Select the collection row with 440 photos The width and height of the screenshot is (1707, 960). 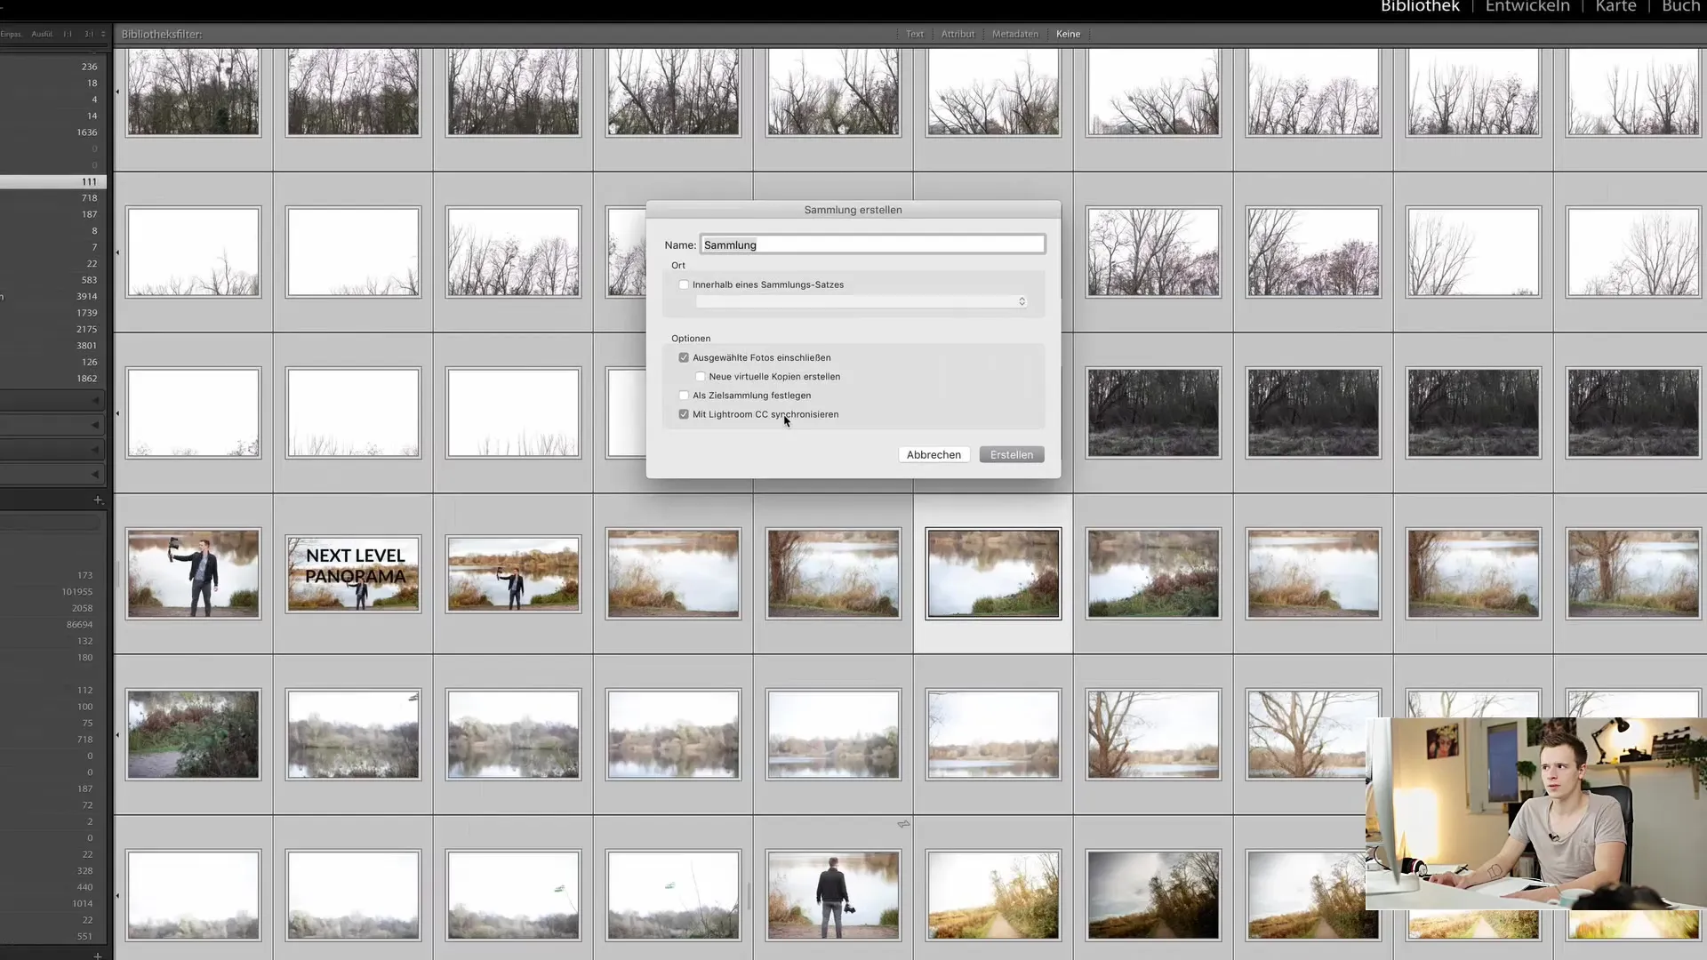pyautogui.click(x=53, y=888)
